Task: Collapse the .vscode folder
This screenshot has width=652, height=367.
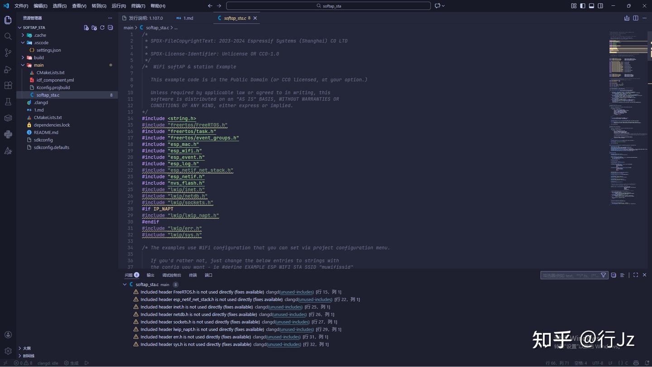Action: pyautogui.click(x=67, y=43)
